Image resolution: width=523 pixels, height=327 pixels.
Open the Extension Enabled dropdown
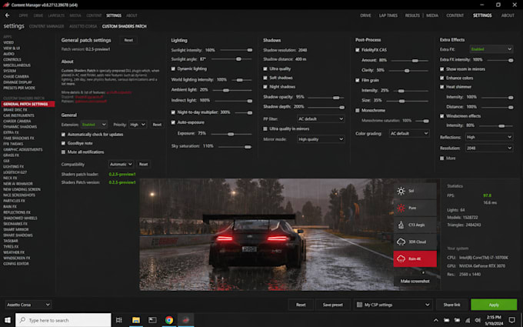click(94, 125)
